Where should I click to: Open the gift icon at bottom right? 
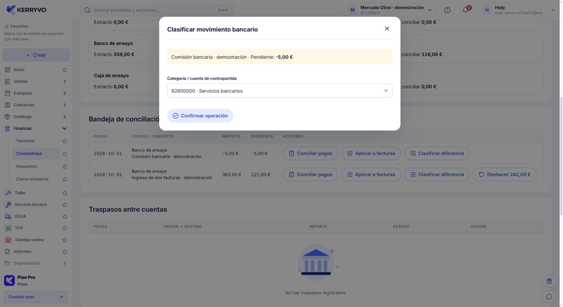click(549, 281)
